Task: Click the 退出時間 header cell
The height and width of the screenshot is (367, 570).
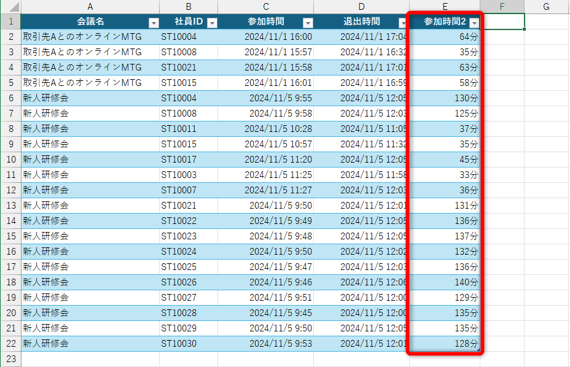Action: [361, 21]
